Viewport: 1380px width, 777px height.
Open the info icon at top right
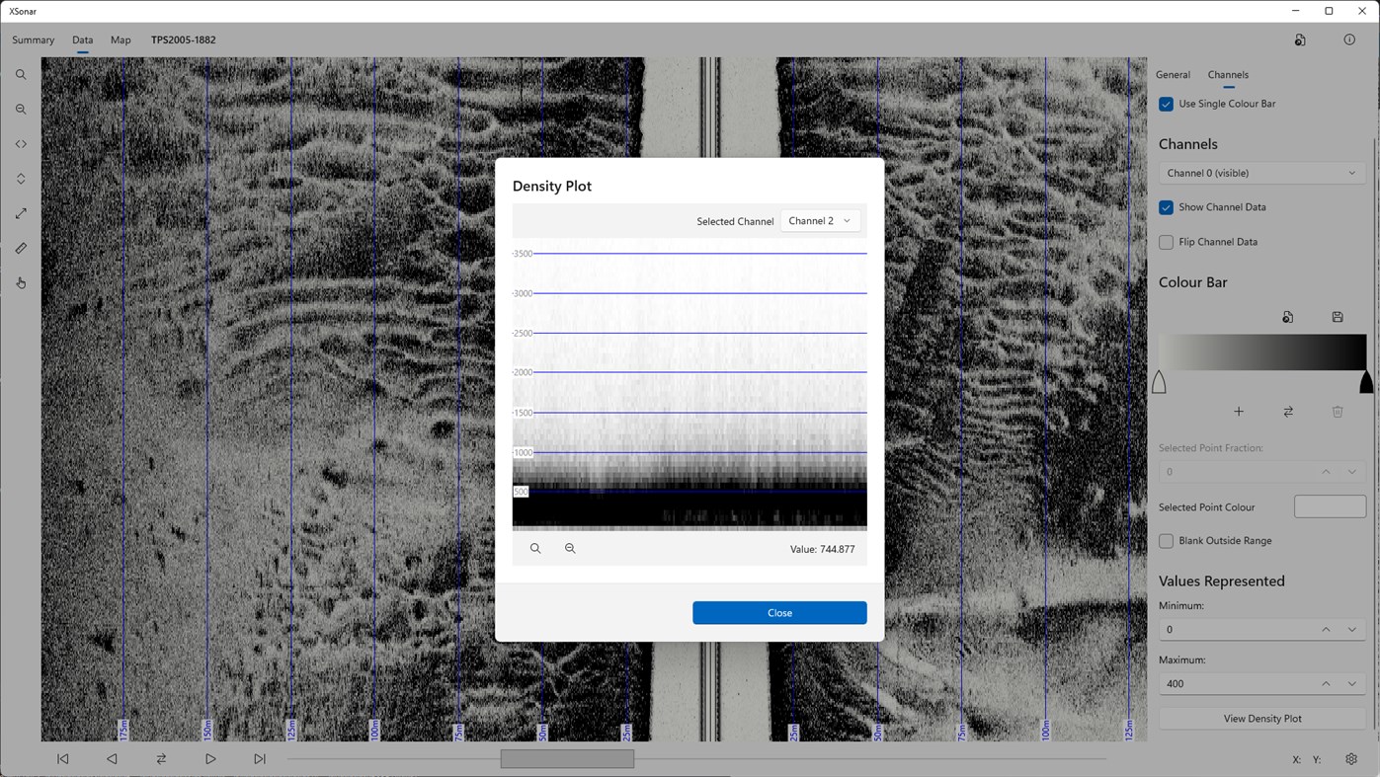pyautogui.click(x=1349, y=39)
